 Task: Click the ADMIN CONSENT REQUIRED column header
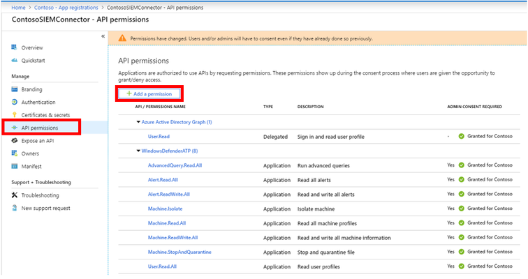pos(474,107)
